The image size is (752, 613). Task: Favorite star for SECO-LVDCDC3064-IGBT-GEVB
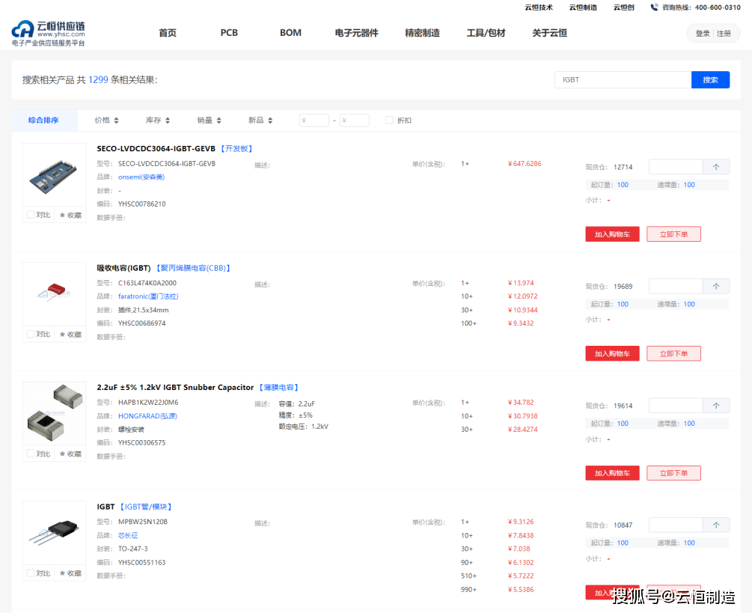pos(62,216)
